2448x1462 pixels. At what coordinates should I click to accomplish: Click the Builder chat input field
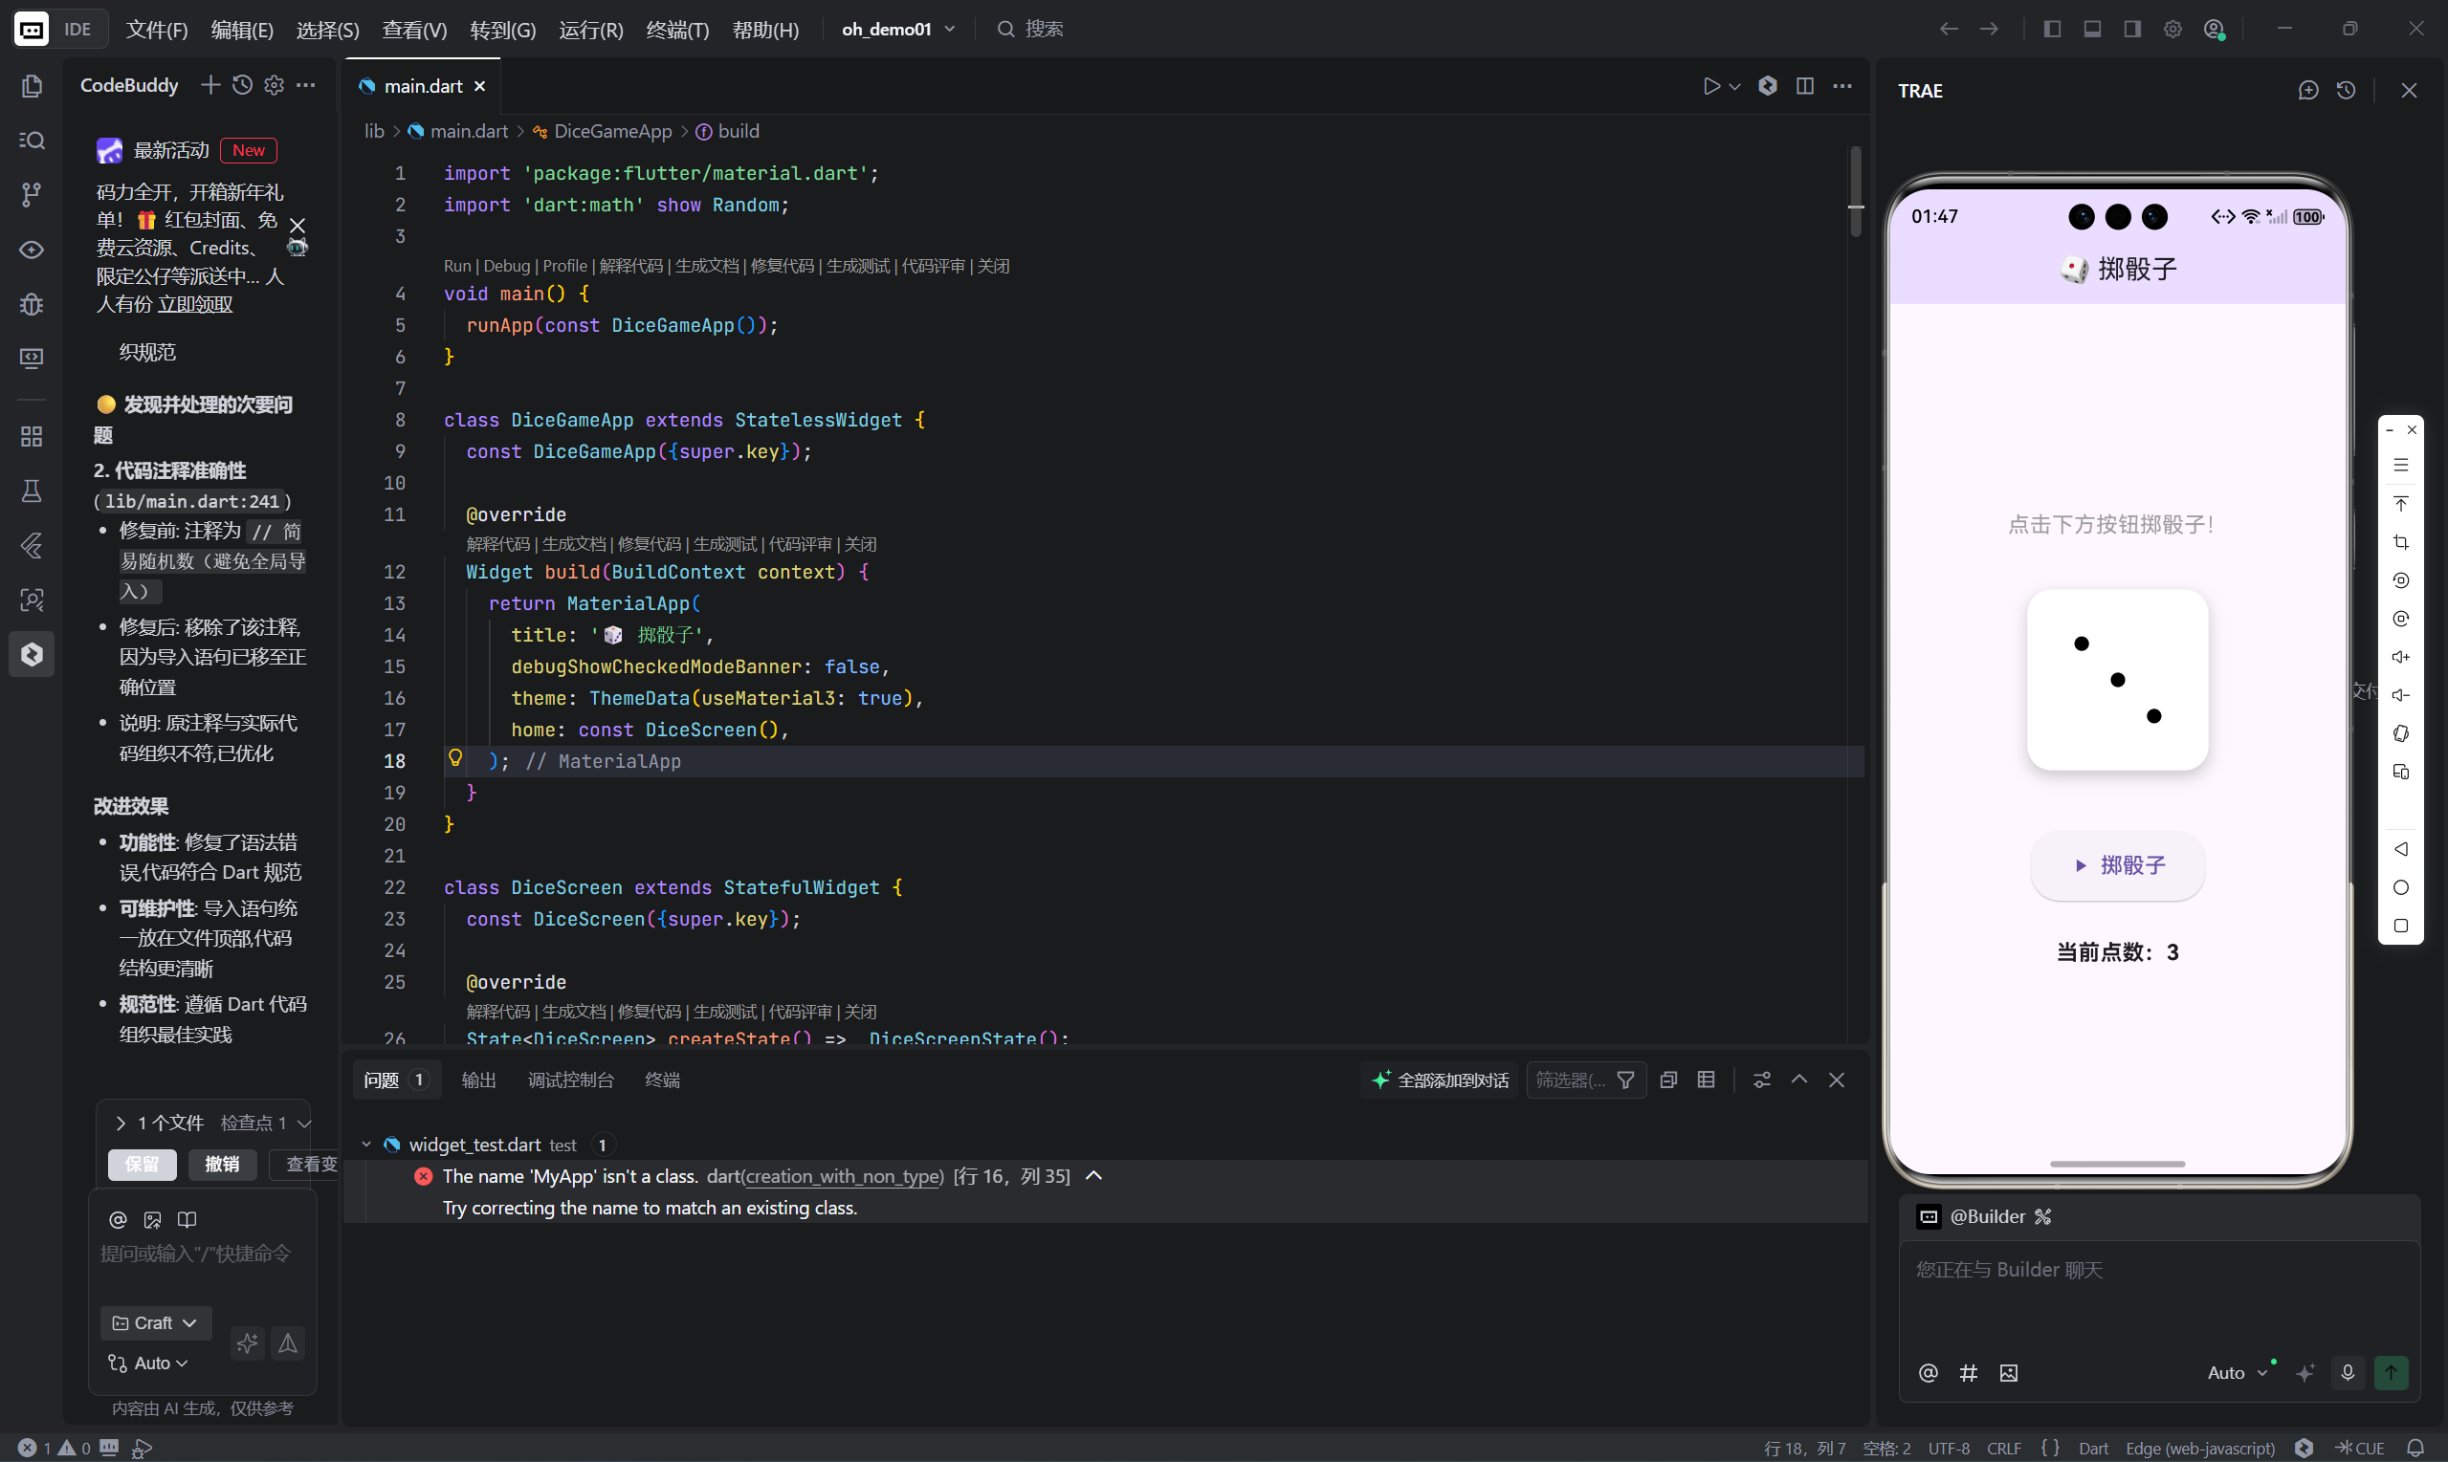tap(2158, 1291)
